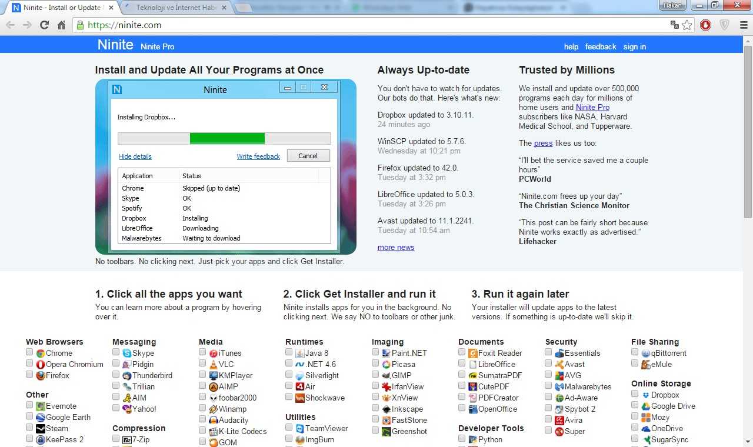
Task: Tick the Essentials checkbox under Security
Action: pyautogui.click(x=548, y=352)
